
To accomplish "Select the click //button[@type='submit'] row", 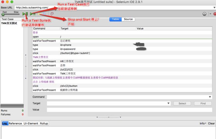I will point(122,53).
